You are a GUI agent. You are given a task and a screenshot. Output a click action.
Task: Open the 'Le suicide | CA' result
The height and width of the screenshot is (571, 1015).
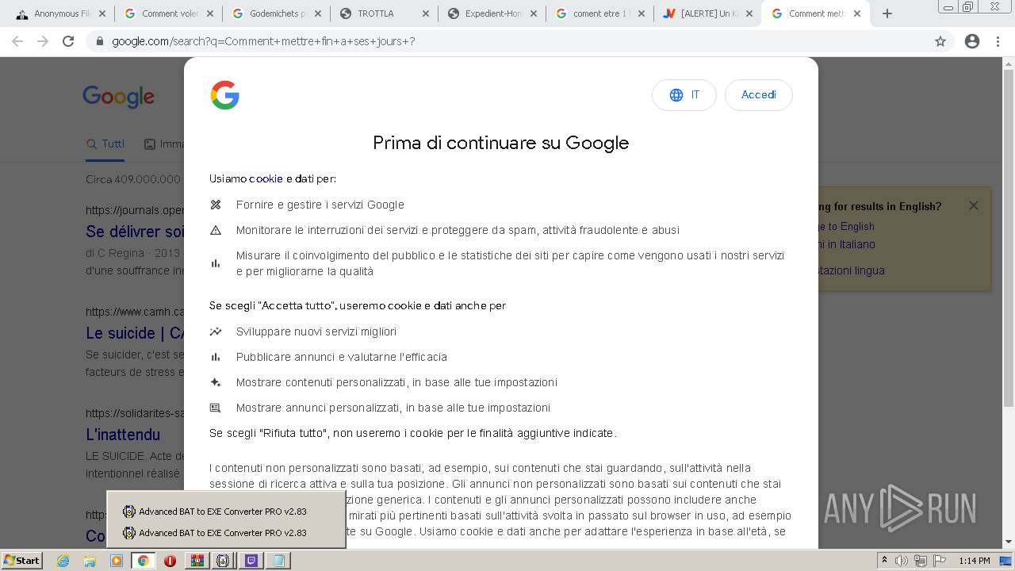(x=135, y=333)
